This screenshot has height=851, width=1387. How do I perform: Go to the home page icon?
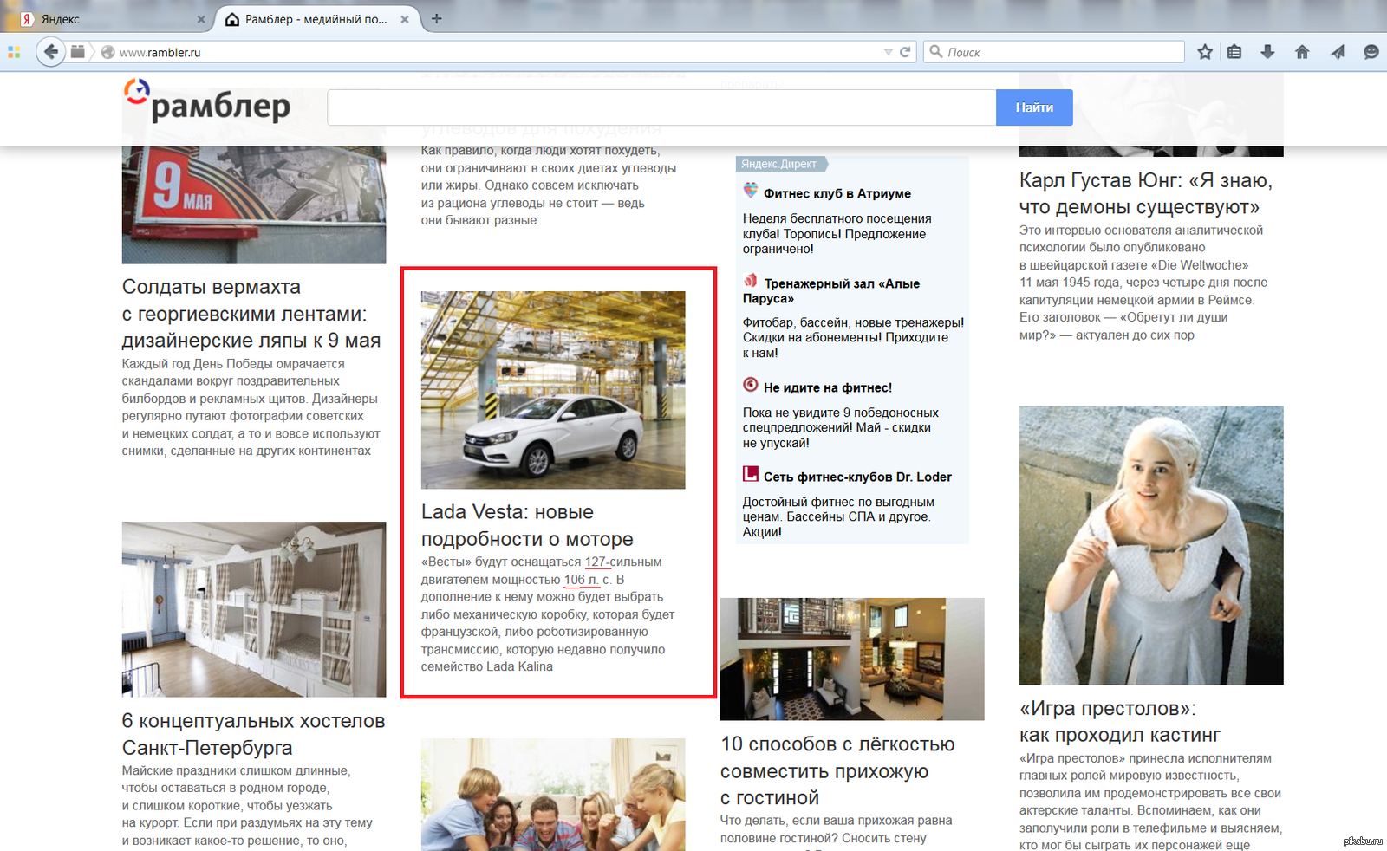[x=1302, y=52]
